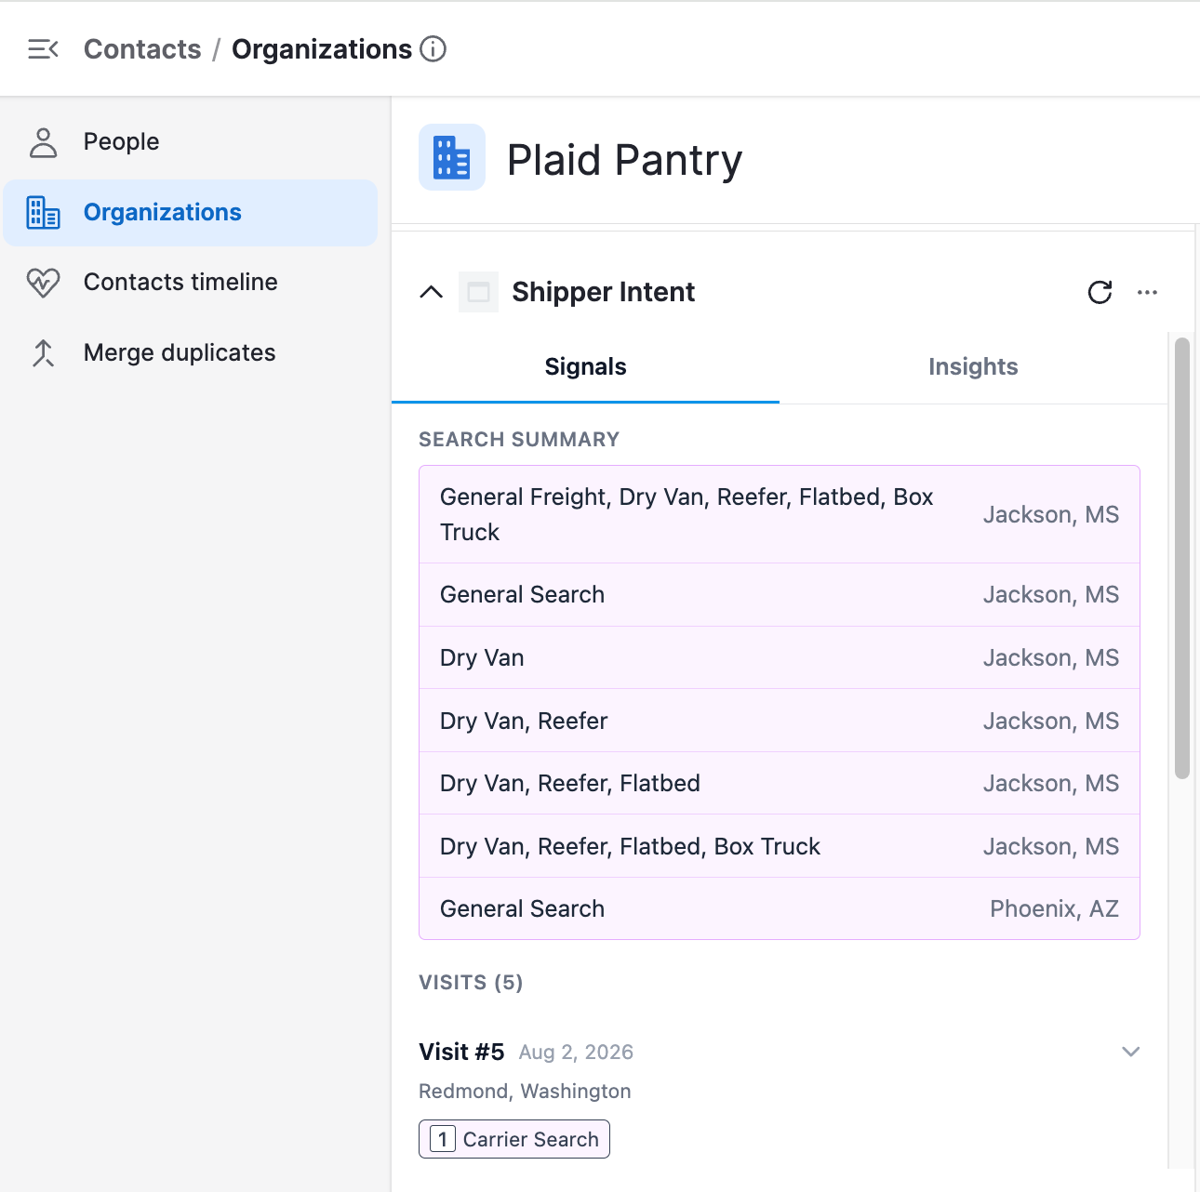
Task: Click the Organizations building icon in sidebar
Action: (x=44, y=213)
